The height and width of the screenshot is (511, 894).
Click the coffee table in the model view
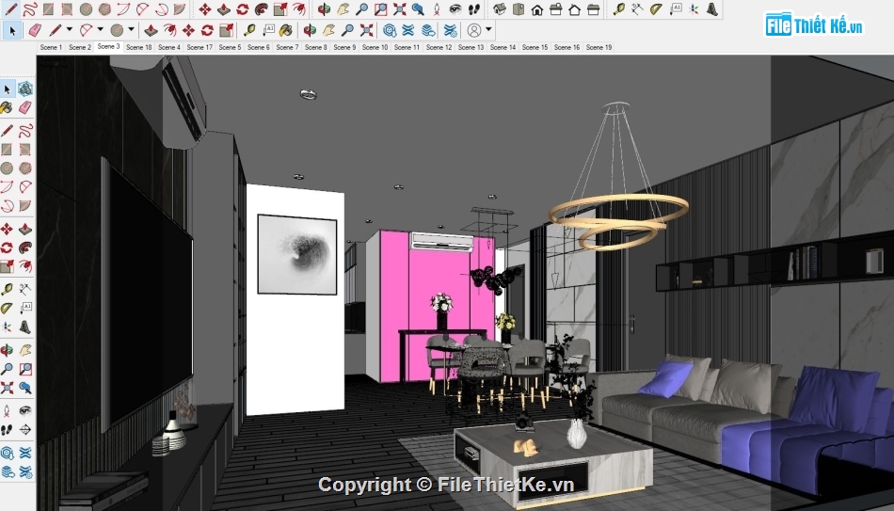(x=553, y=465)
